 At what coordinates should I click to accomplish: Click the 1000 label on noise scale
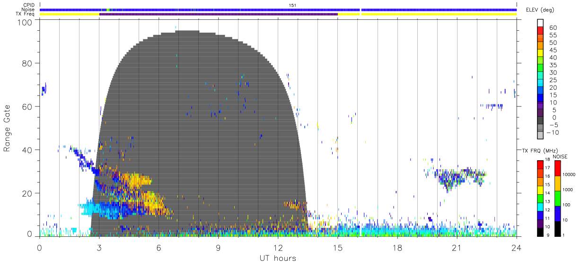[568, 190]
